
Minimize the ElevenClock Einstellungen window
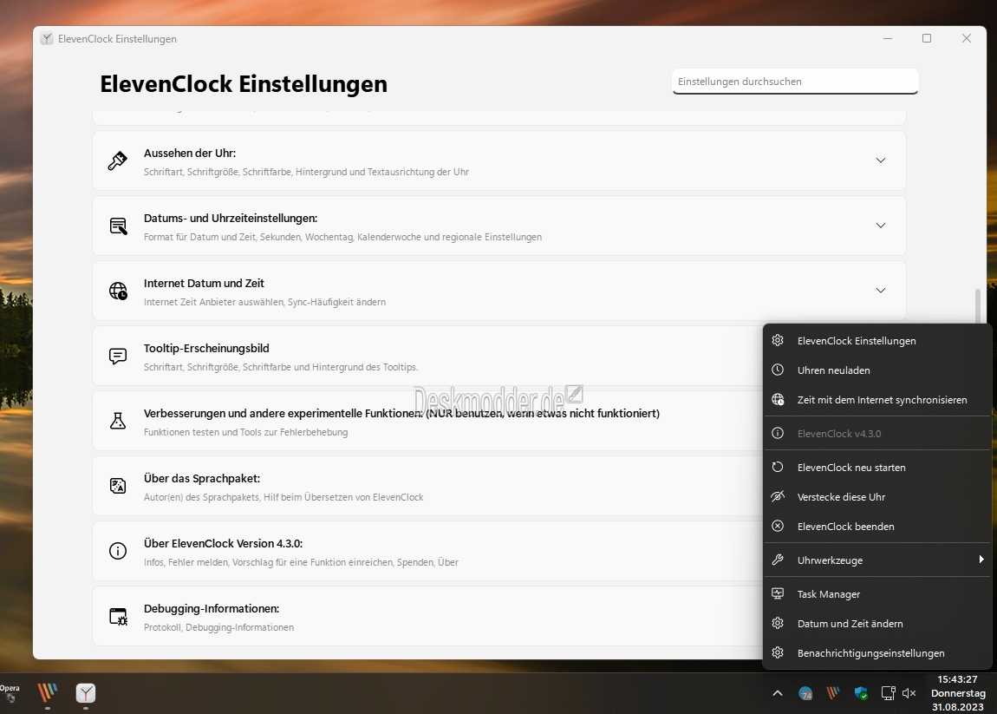tap(888, 38)
